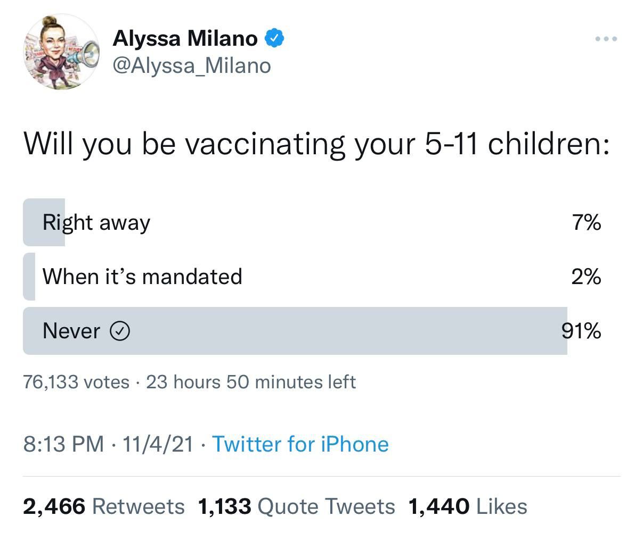Screen dimensions: 643x533
Task: Select the Never poll option
Action: click(x=312, y=331)
